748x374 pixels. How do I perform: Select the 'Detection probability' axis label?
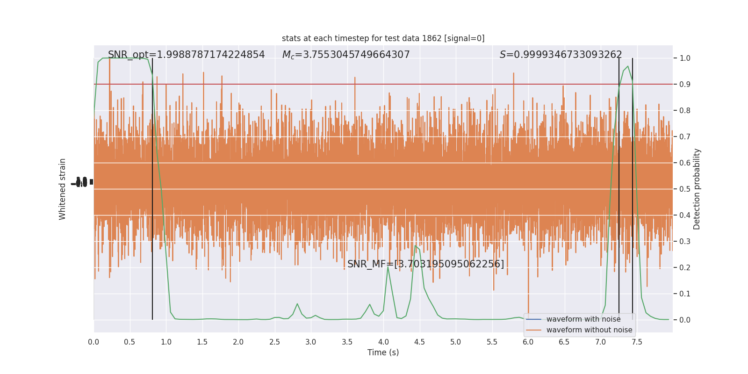tap(697, 189)
